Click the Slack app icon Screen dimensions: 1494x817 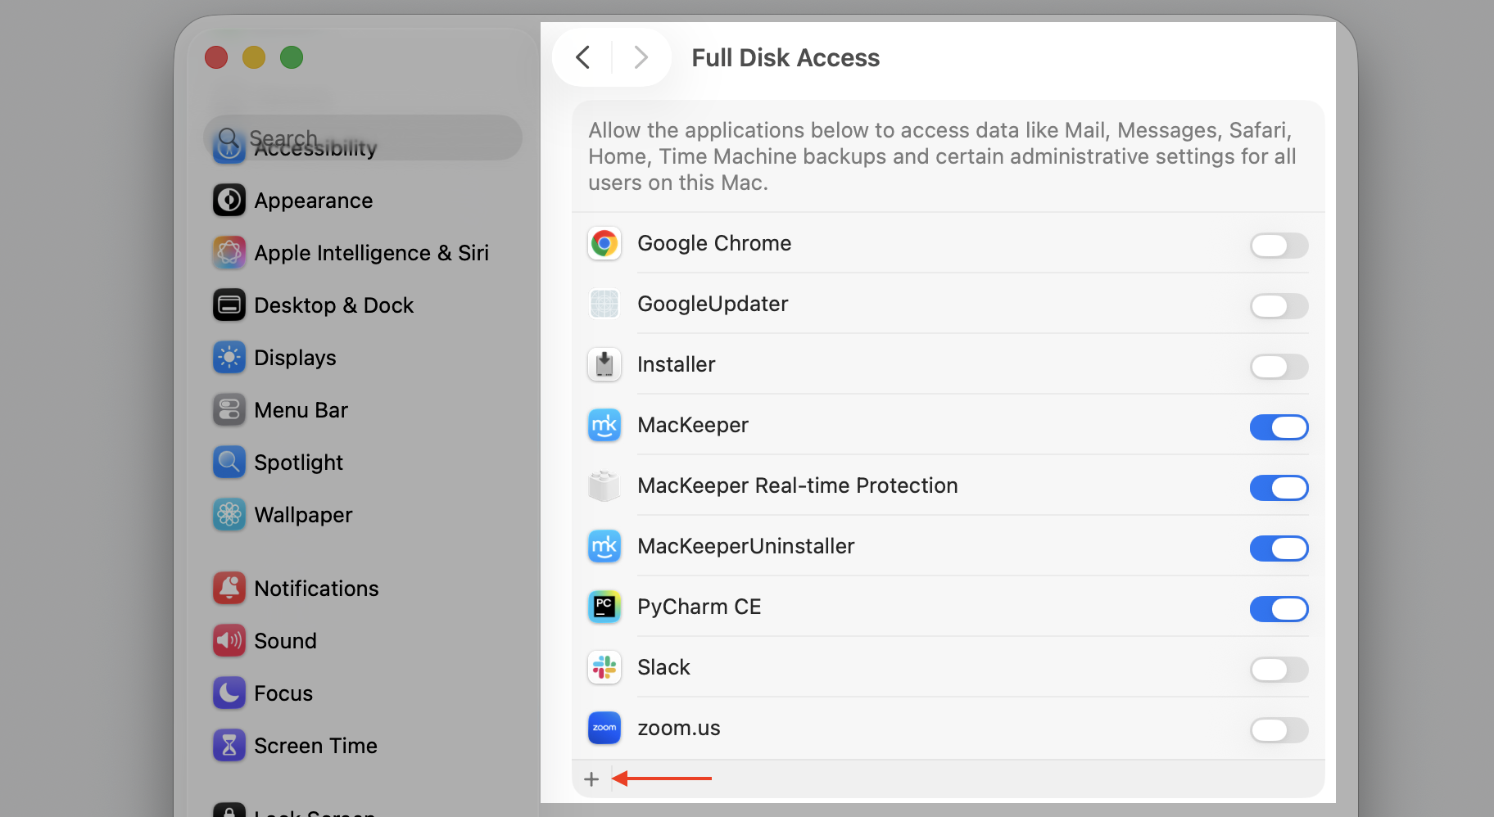604,667
